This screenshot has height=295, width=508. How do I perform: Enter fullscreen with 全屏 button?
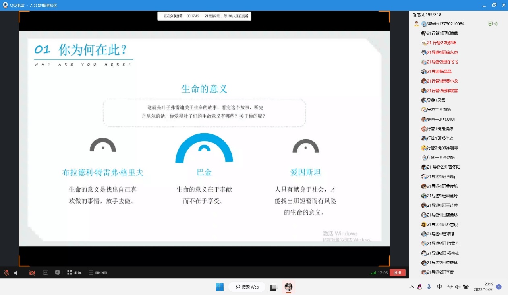pos(75,273)
